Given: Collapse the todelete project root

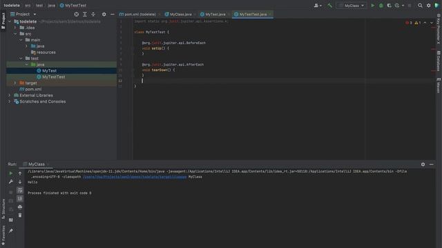Looking at the screenshot, I should (x=10, y=21).
